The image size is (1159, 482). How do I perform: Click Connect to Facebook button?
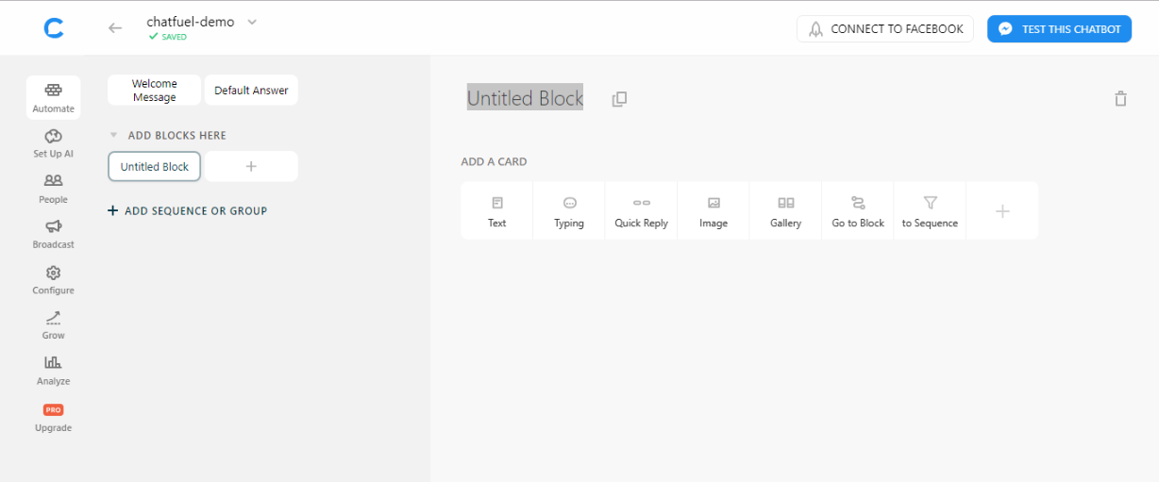pyautogui.click(x=884, y=29)
